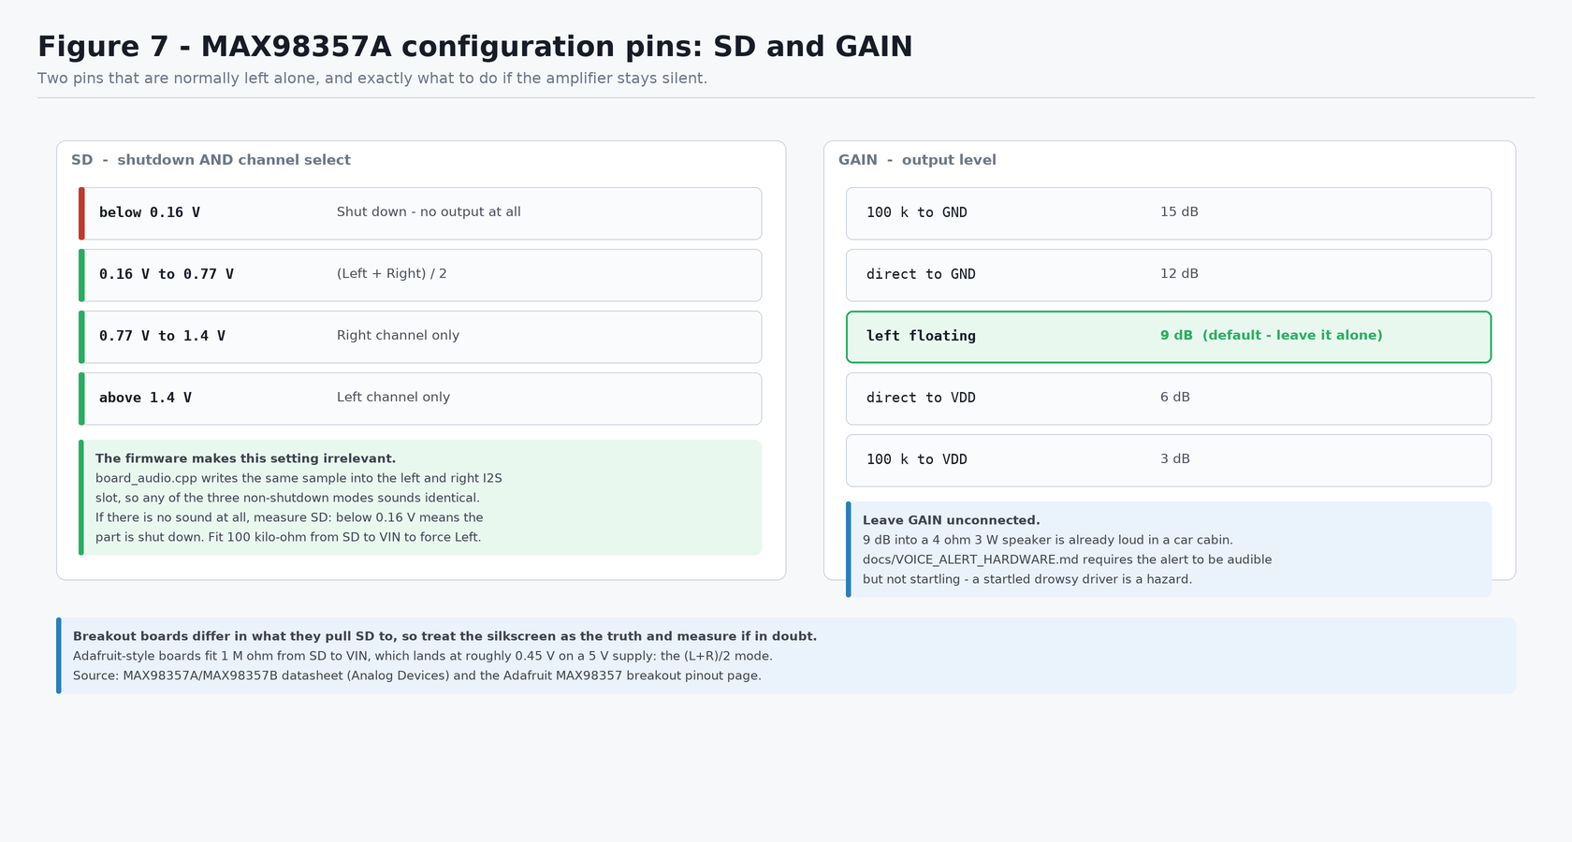Select the '100 k to GND' 15 dB row
The image size is (1572, 842).
coord(1169,213)
